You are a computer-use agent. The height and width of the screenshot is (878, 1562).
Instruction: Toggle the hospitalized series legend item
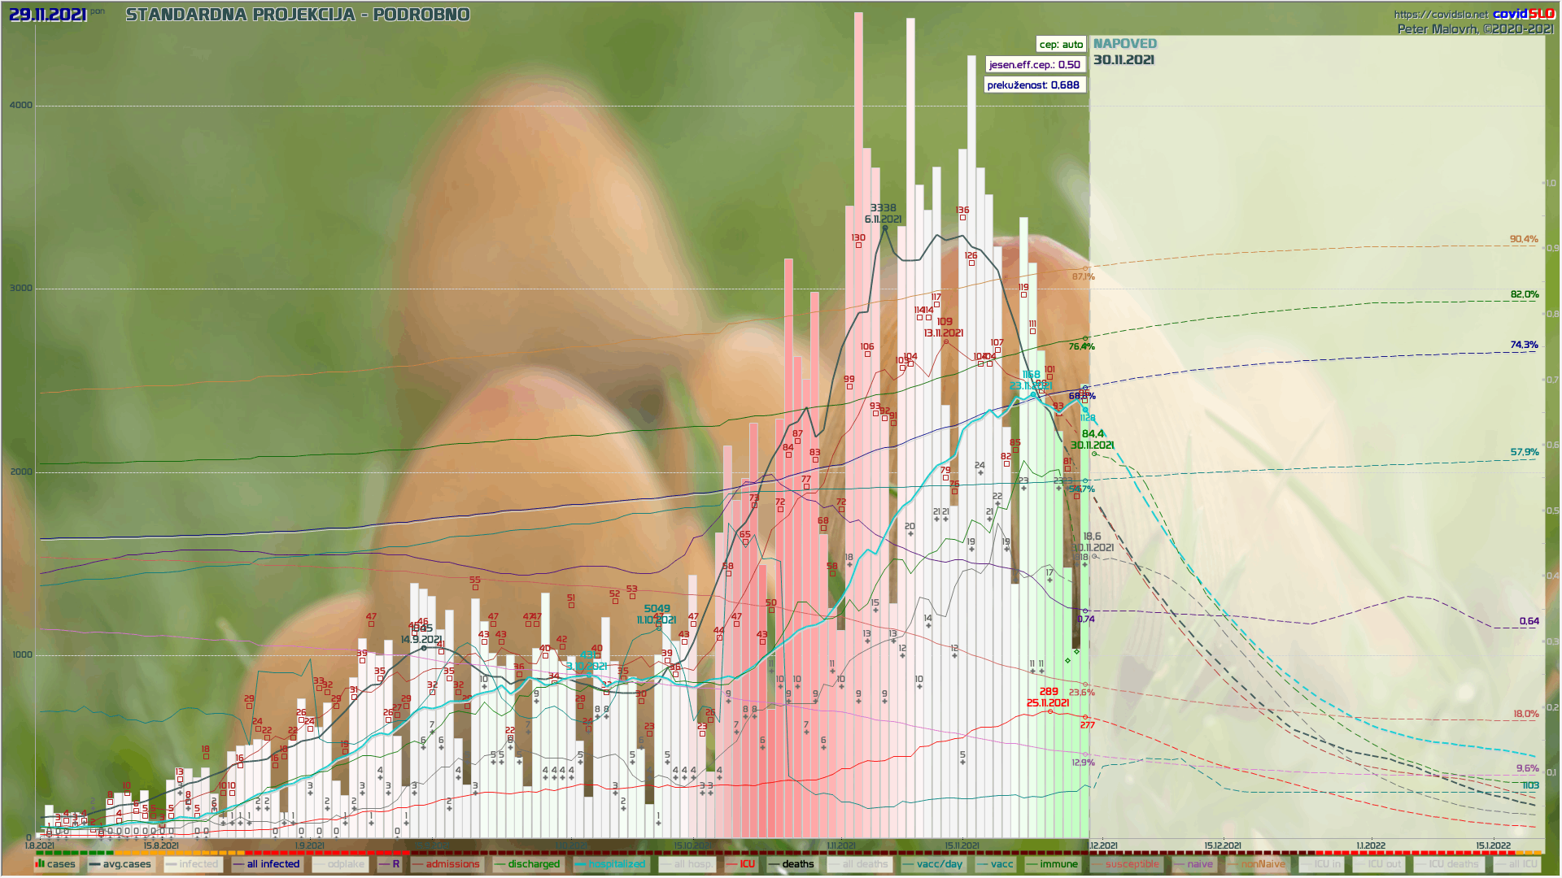610,864
